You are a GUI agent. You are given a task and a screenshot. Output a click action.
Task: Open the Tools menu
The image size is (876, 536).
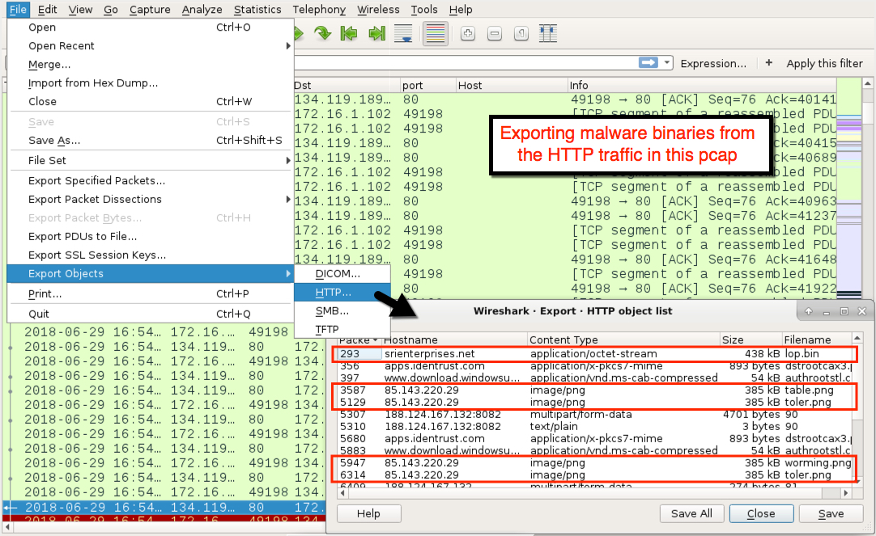coord(424,10)
